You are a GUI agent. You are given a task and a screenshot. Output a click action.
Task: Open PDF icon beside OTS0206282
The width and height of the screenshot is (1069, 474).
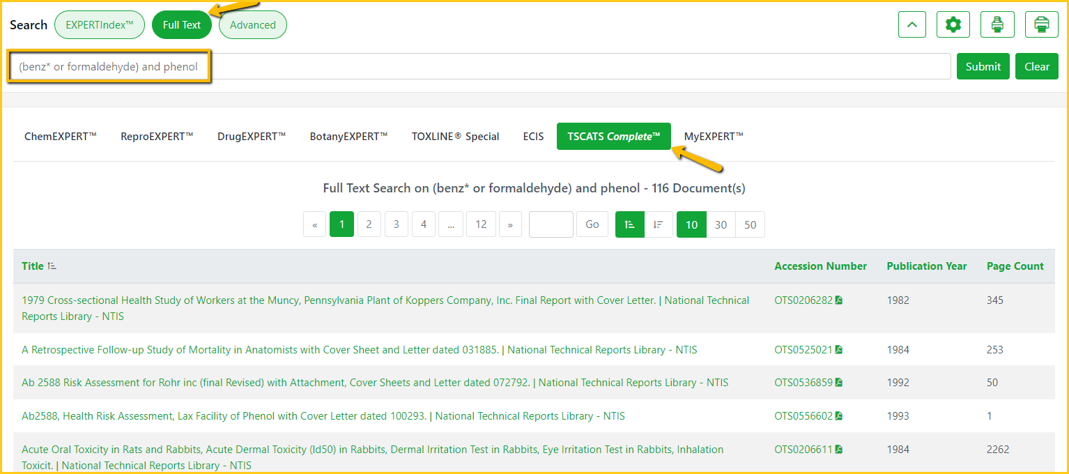click(839, 300)
